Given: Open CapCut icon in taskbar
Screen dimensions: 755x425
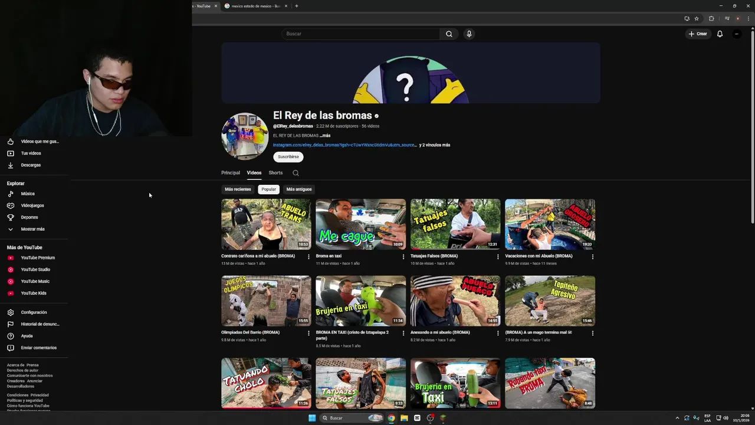Looking at the screenshot, I should click(x=417, y=418).
